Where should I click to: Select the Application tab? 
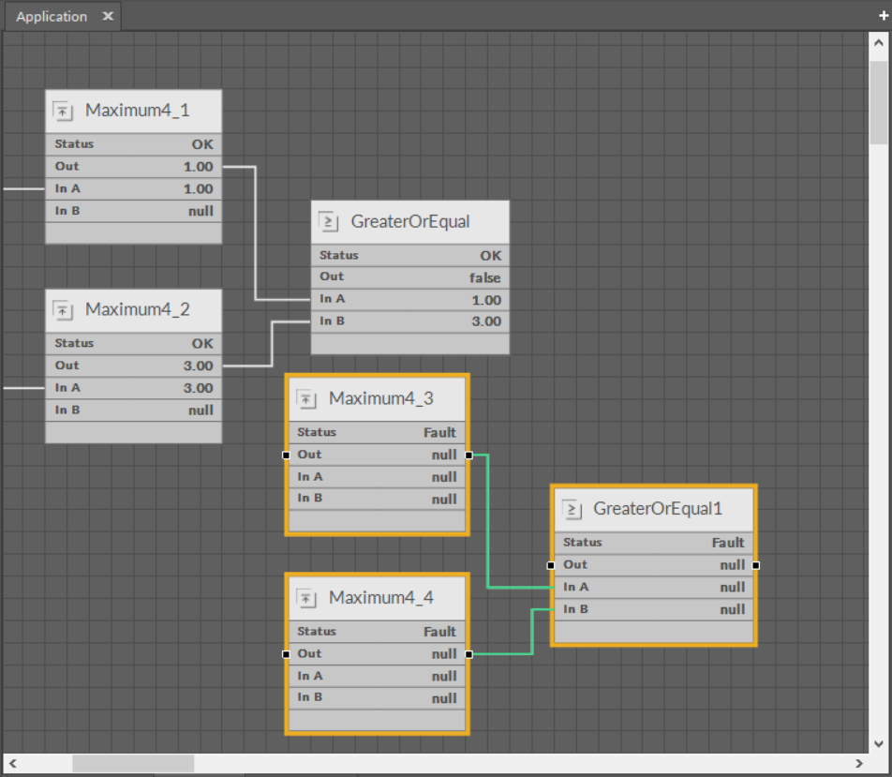click(51, 16)
